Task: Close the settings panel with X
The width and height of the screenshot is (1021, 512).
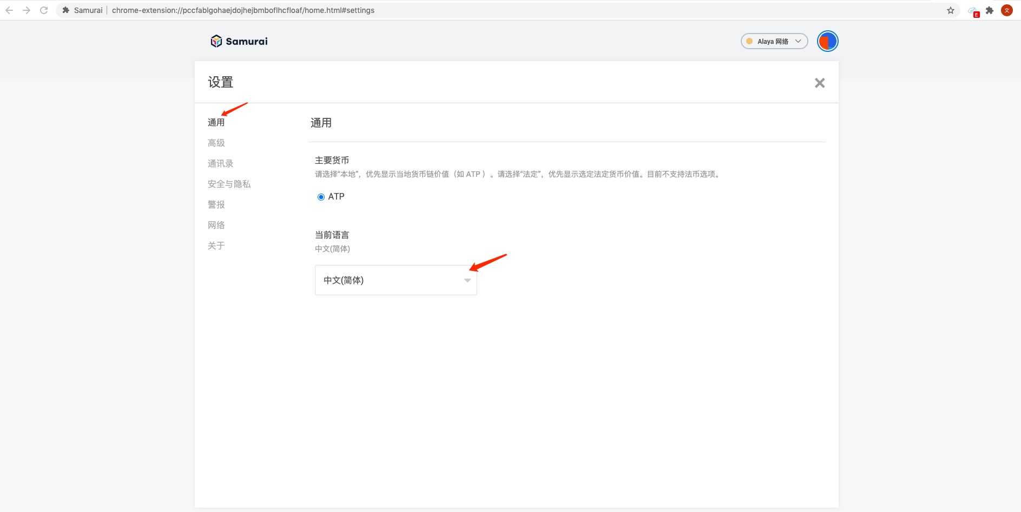Action: click(819, 83)
